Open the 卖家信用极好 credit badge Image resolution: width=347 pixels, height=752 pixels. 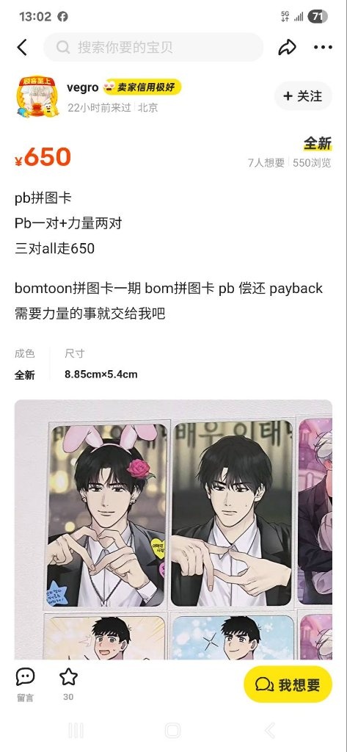point(142,87)
